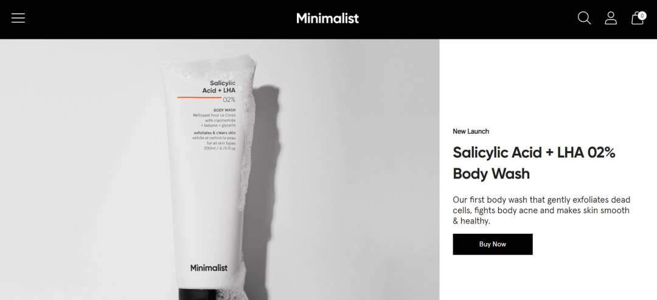The height and width of the screenshot is (300, 657).
Task: Click the Salicylic Acid + LHA tube label
Action: pos(219,87)
